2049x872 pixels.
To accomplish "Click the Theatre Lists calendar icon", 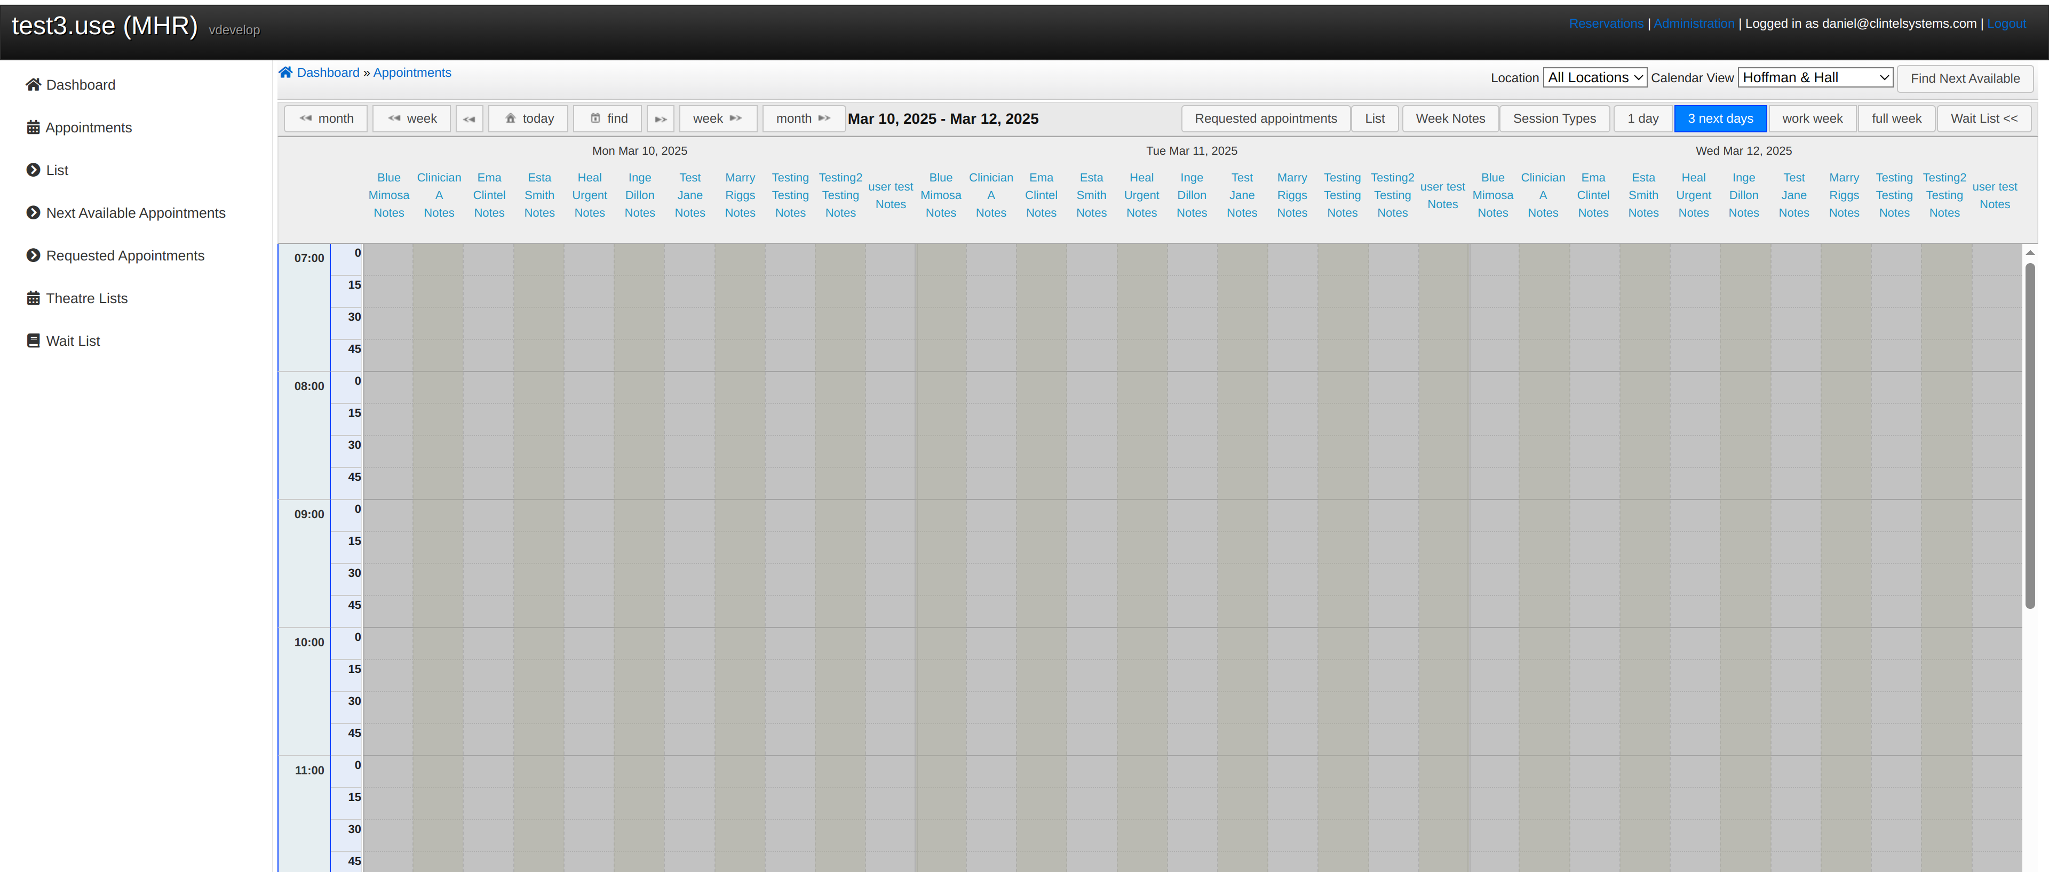I will pos(33,298).
